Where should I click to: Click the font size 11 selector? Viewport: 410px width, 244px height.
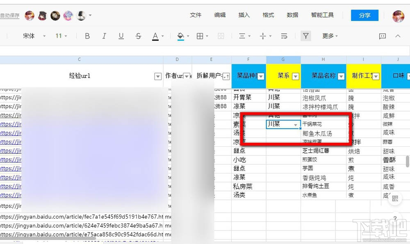pyautogui.click(x=59, y=36)
